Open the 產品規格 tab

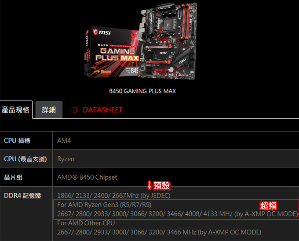coord(16,110)
